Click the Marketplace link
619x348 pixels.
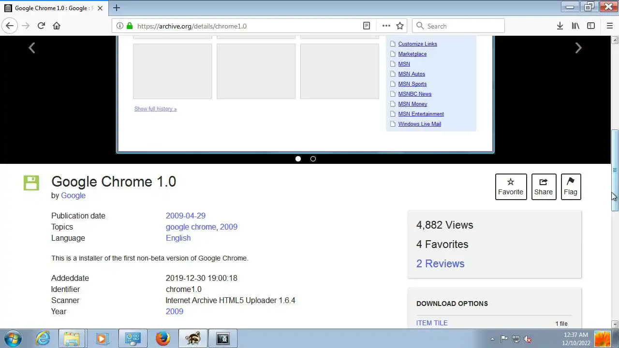tap(412, 54)
